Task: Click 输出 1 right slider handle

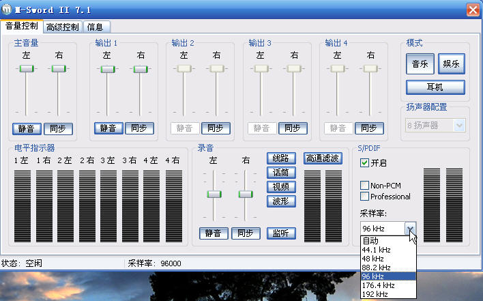Action: 141,70
